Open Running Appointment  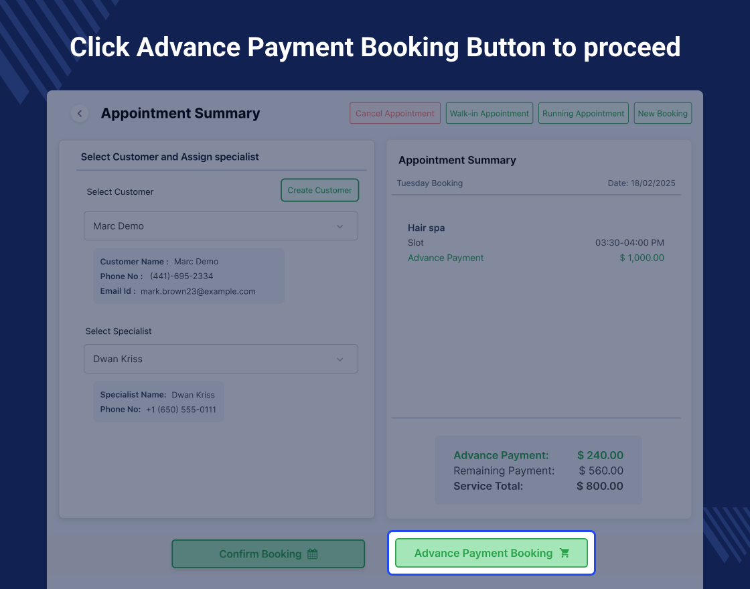583,113
